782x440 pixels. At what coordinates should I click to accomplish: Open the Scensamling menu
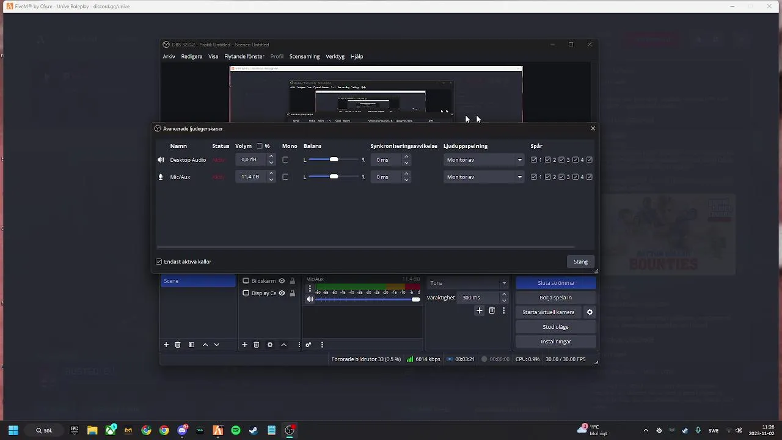305,56
